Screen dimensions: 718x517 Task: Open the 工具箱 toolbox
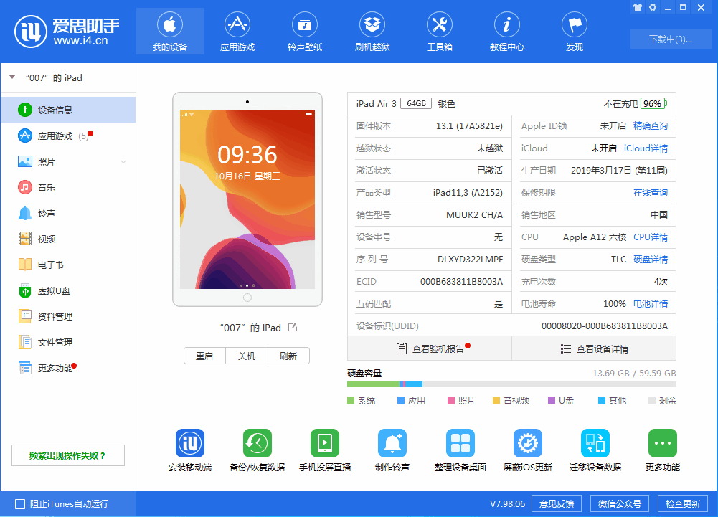pyautogui.click(x=439, y=31)
